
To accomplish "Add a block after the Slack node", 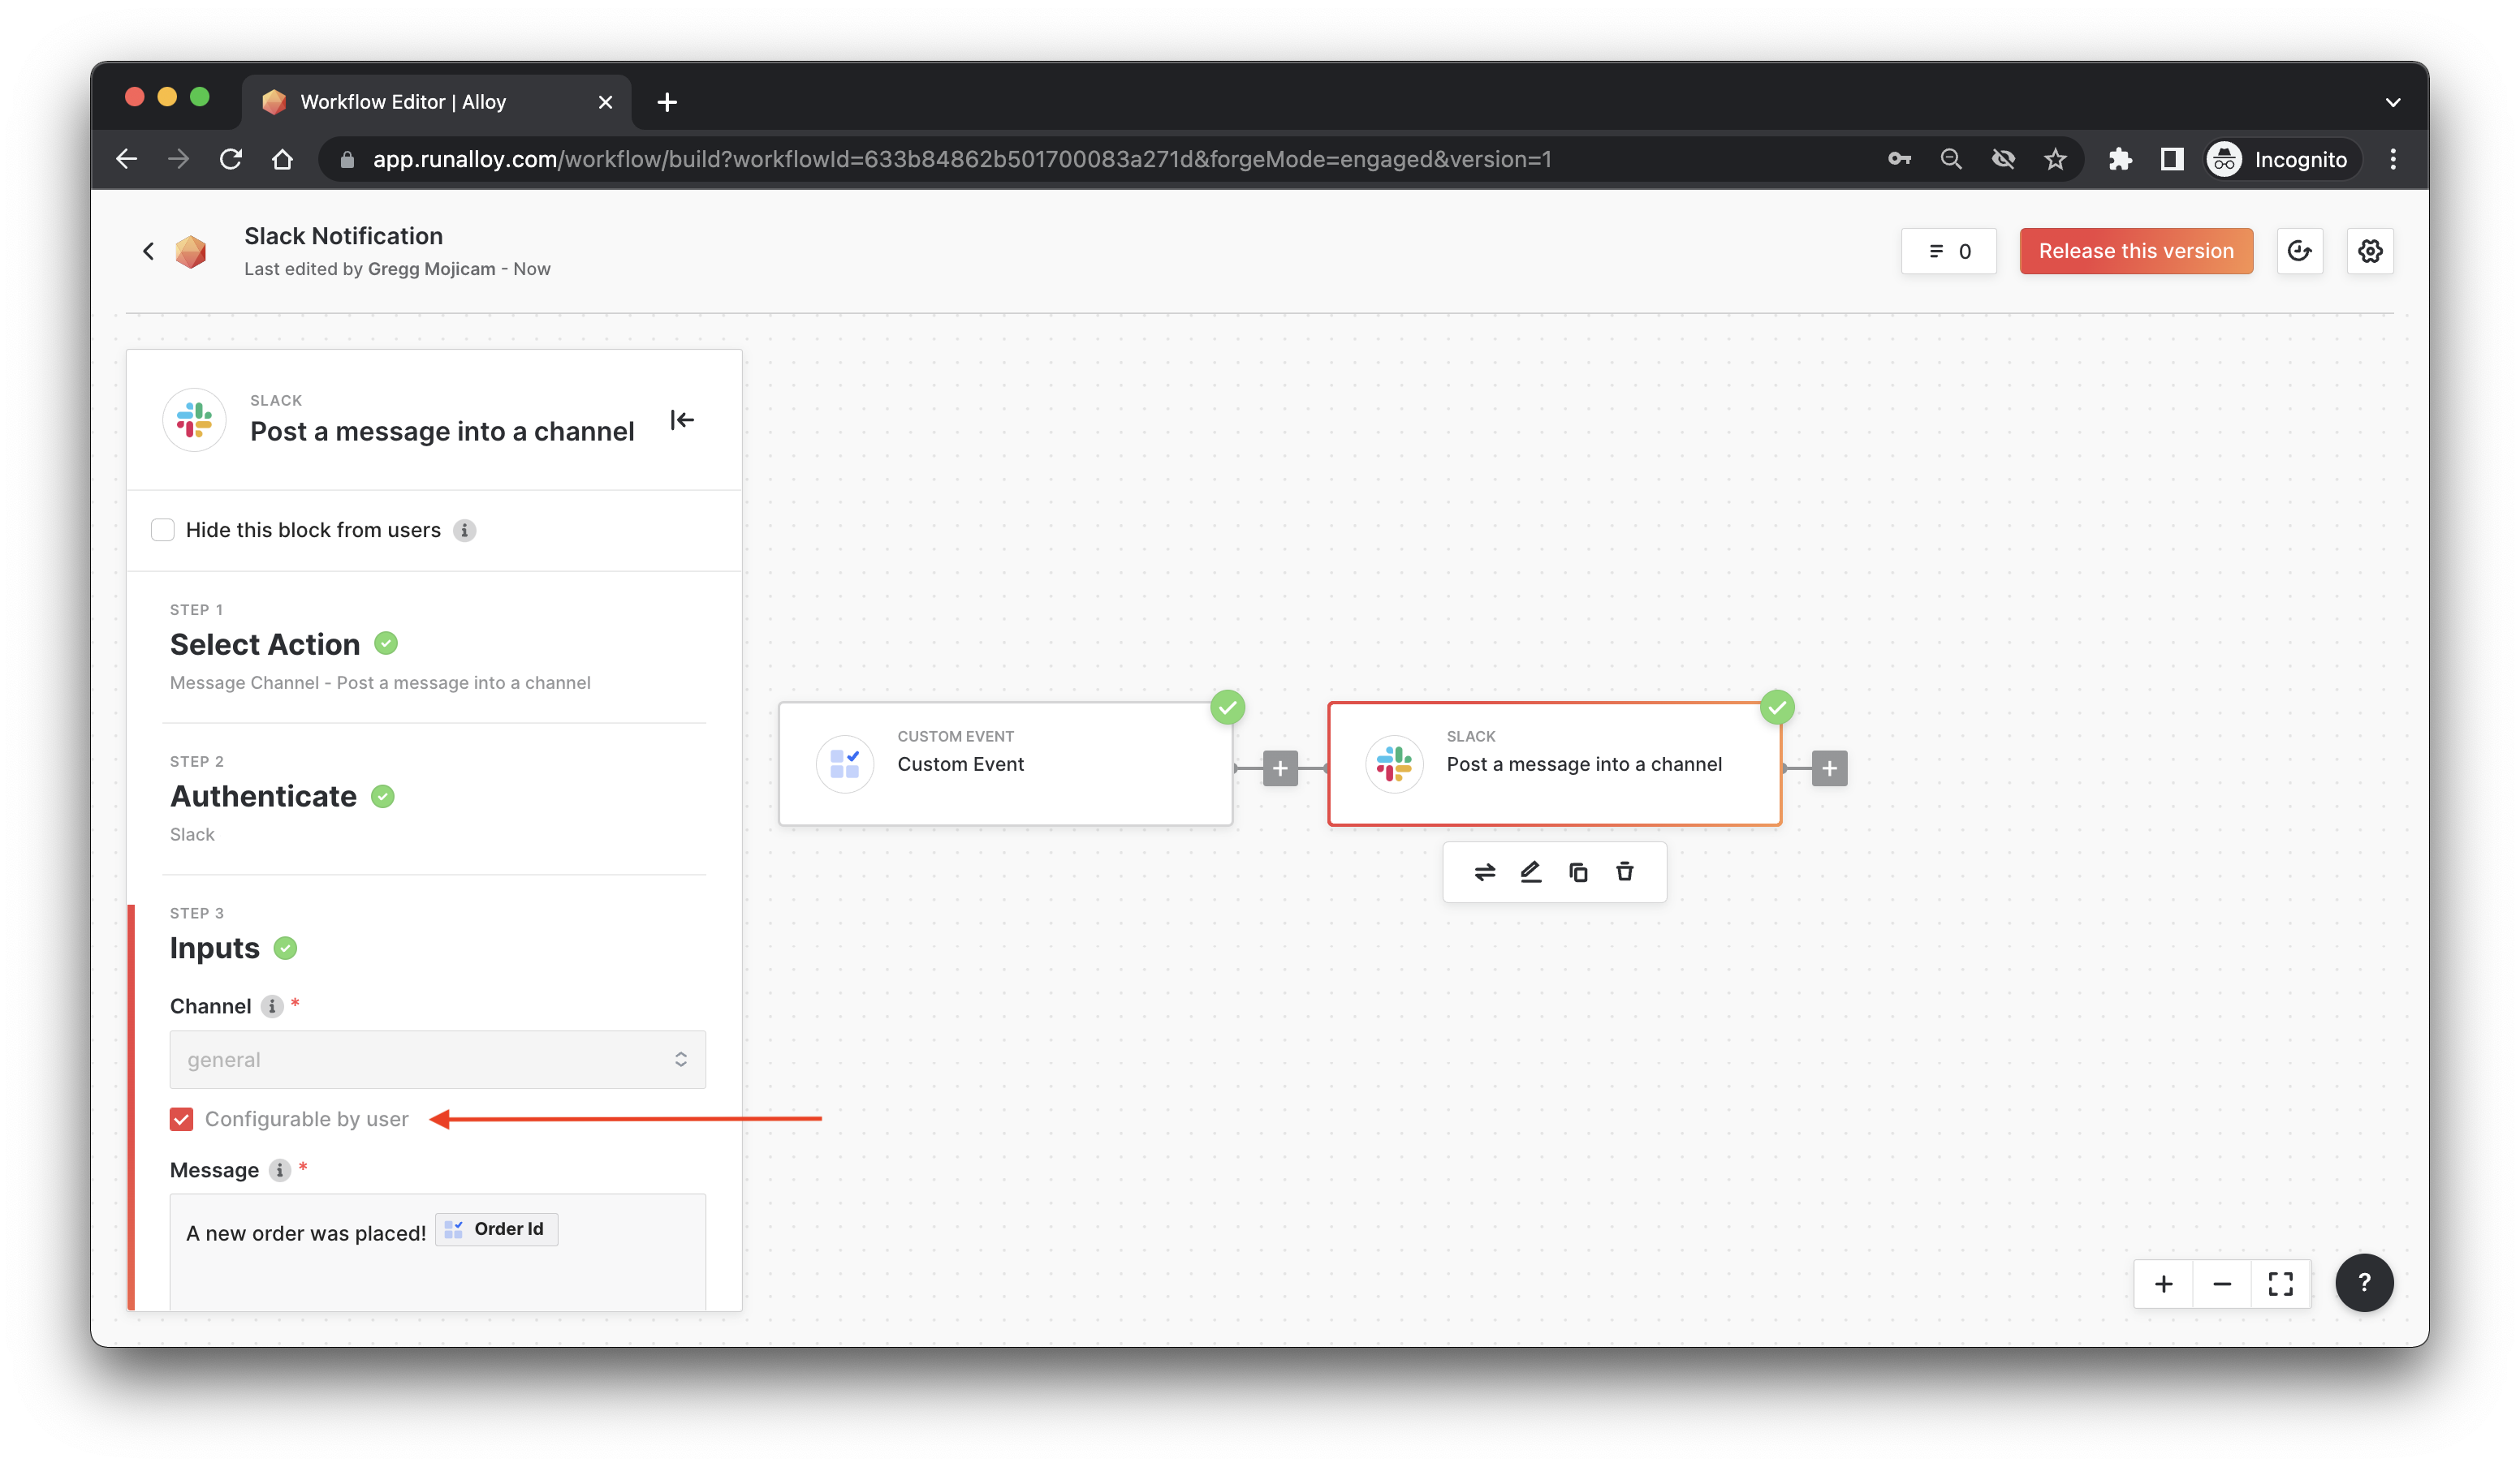I will tap(1829, 768).
